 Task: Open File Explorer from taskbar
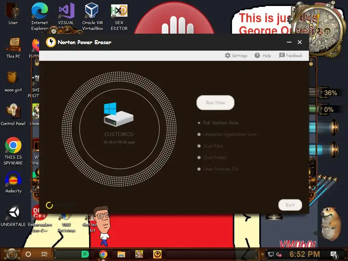point(121,254)
